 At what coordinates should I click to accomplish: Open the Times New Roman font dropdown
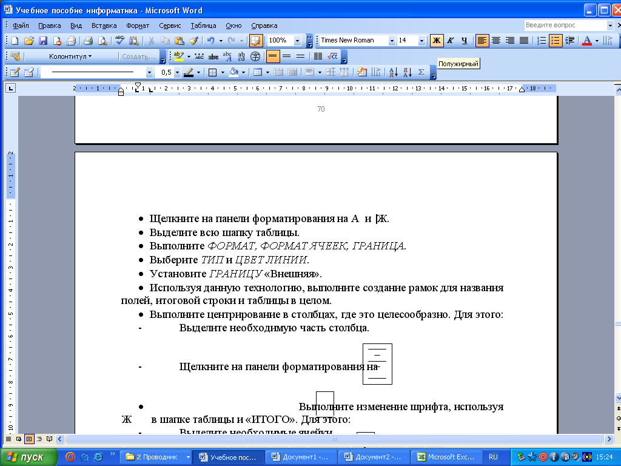point(392,41)
